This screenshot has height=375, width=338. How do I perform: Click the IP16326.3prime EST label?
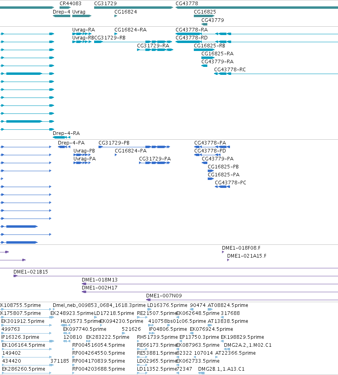coord(20,337)
